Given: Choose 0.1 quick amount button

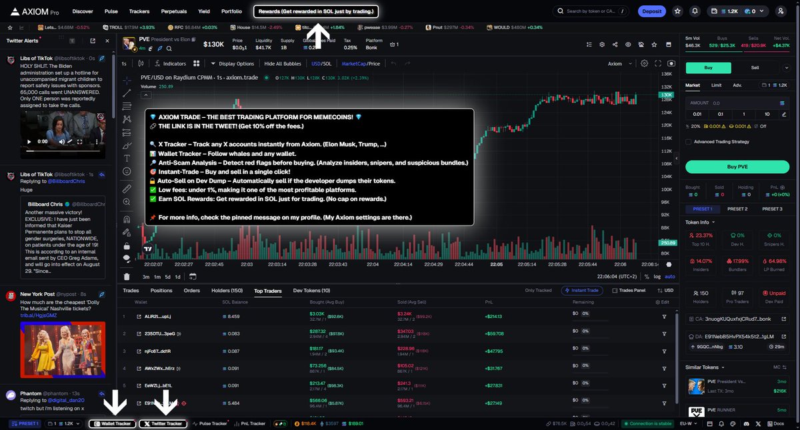Looking at the screenshot, I should coord(720,114).
